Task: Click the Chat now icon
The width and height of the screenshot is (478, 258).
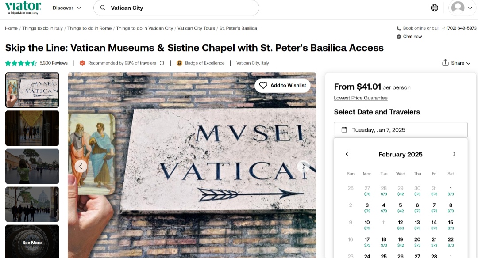Action: (x=399, y=37)
